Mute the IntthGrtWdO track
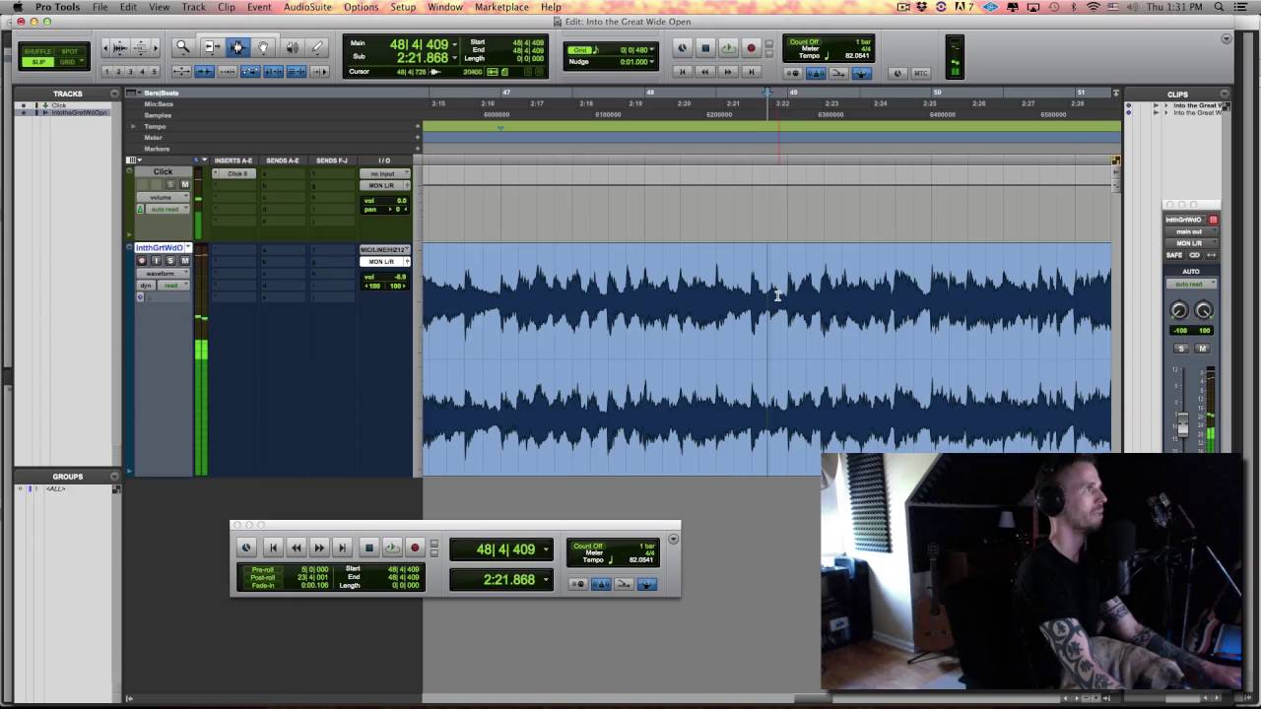The height and width of the screenshot is (709, 1261). [183, 261]
